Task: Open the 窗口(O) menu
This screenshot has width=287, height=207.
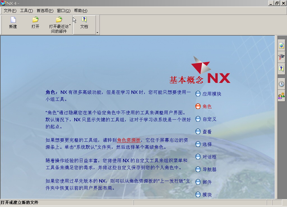Action: pyautogui.click(x=64, y=11)
